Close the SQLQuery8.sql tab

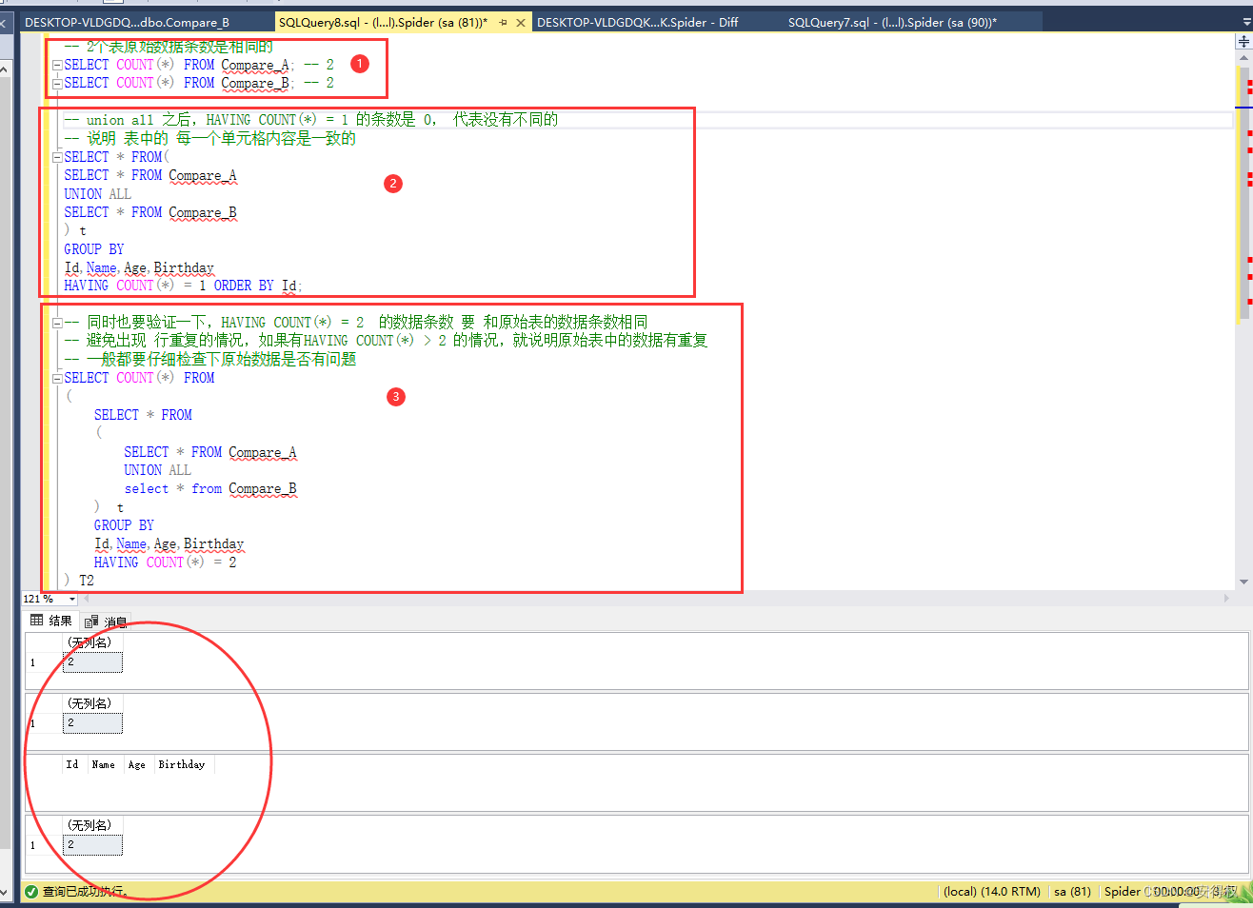pos(520,22)
